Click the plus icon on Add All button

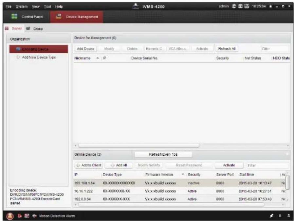pyautogui.click(x=113, y=165)
